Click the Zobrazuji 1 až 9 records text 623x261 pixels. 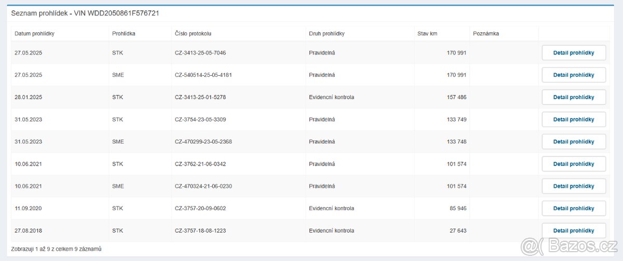(56, 249)
